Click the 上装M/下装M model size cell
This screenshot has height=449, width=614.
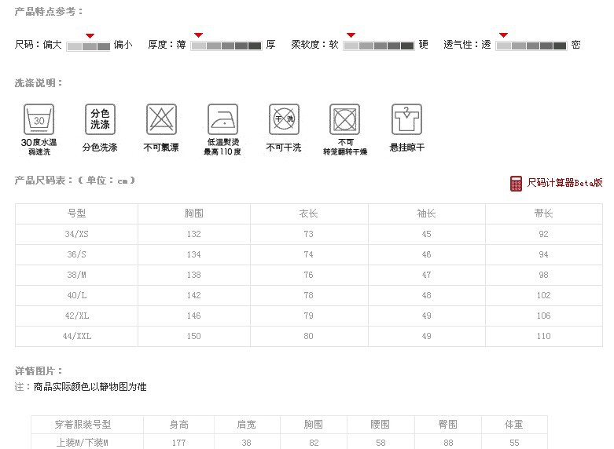83,443
